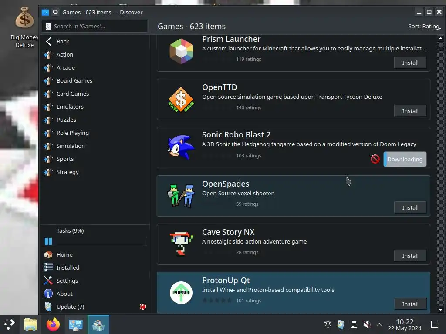
Task: Install Prism Launcher
Action: coord(410,63)
